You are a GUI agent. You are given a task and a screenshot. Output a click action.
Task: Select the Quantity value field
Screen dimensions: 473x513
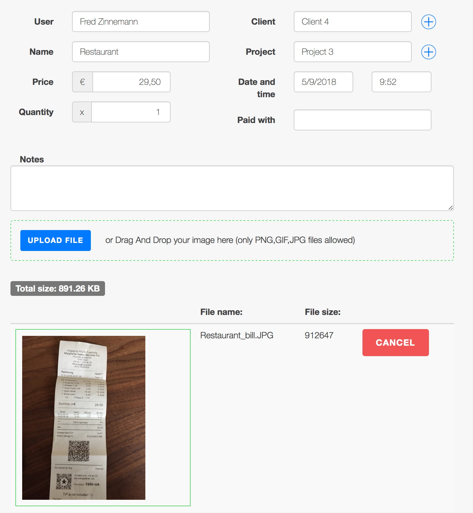click(x=131, y=112)
